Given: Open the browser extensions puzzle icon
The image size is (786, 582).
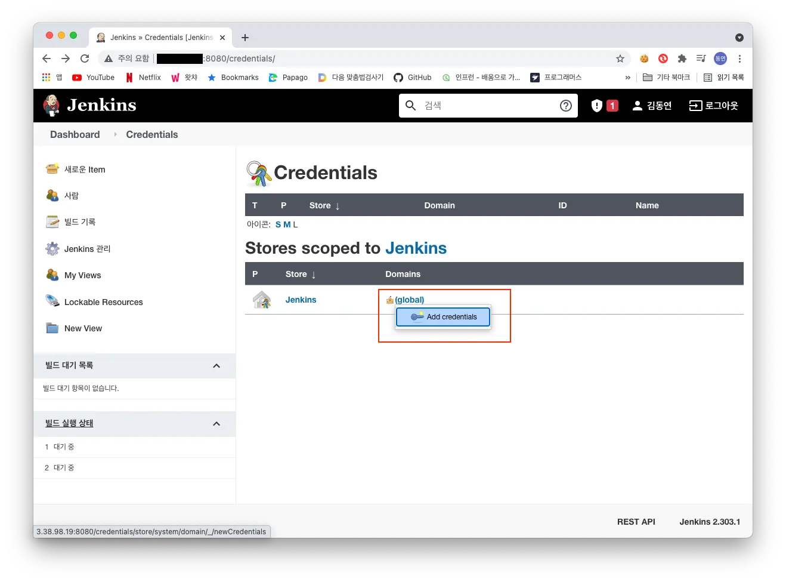Looking at the screenshot, I should pos(682,58).
